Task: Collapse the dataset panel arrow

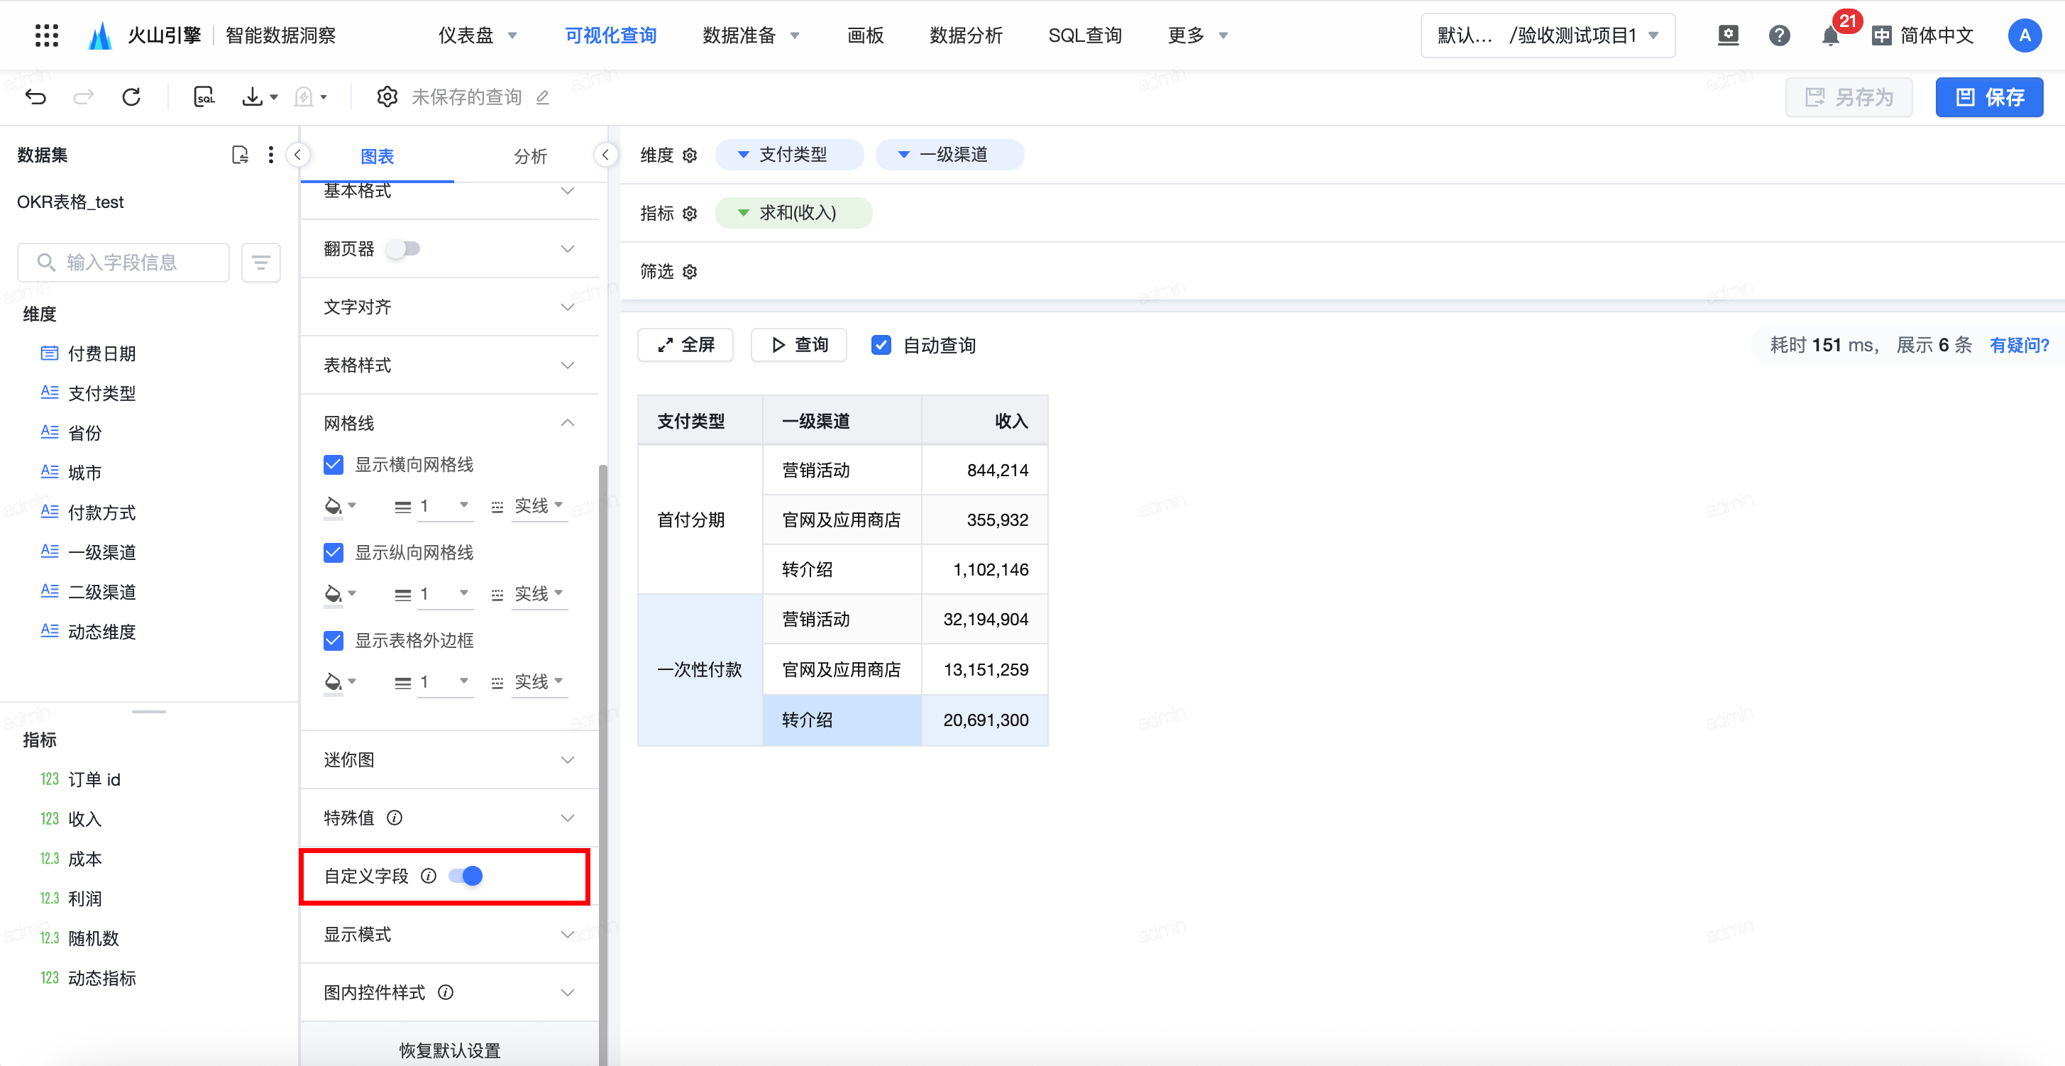Action: click(x=297, y=155)
